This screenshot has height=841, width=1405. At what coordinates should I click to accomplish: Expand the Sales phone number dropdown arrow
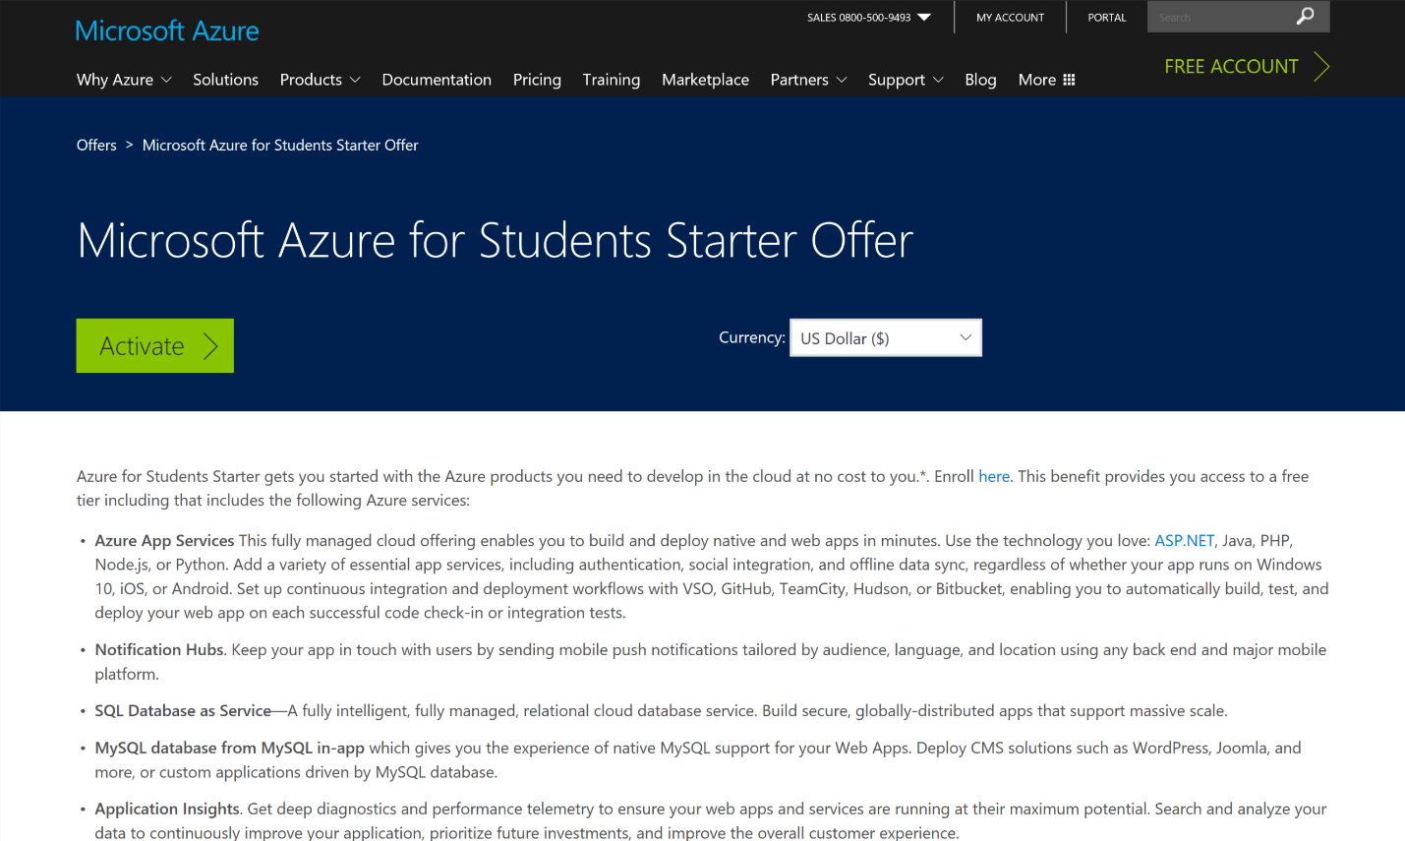coord(924,18)
